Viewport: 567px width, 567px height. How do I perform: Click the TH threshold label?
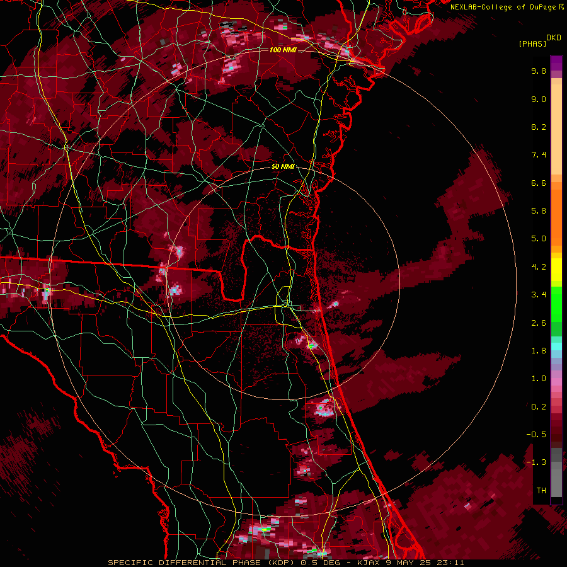[541, 491]
